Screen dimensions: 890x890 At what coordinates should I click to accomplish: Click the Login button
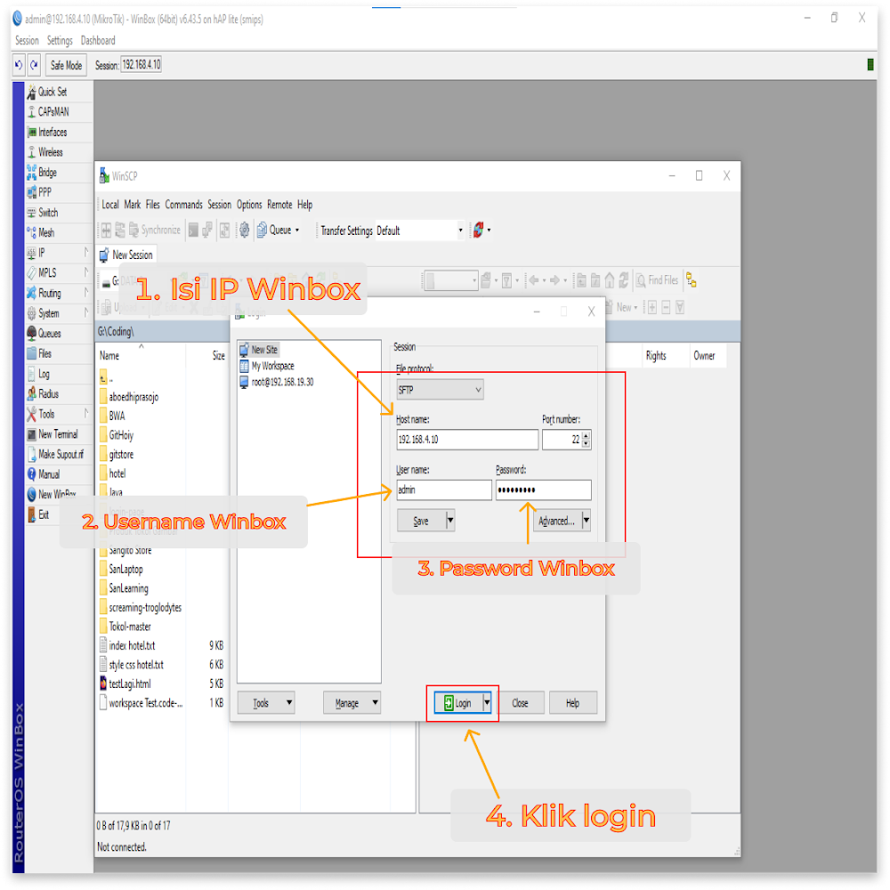(457, 702)
